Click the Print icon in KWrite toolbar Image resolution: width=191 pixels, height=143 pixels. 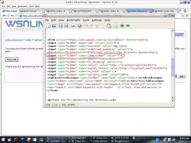coord(73,26)
